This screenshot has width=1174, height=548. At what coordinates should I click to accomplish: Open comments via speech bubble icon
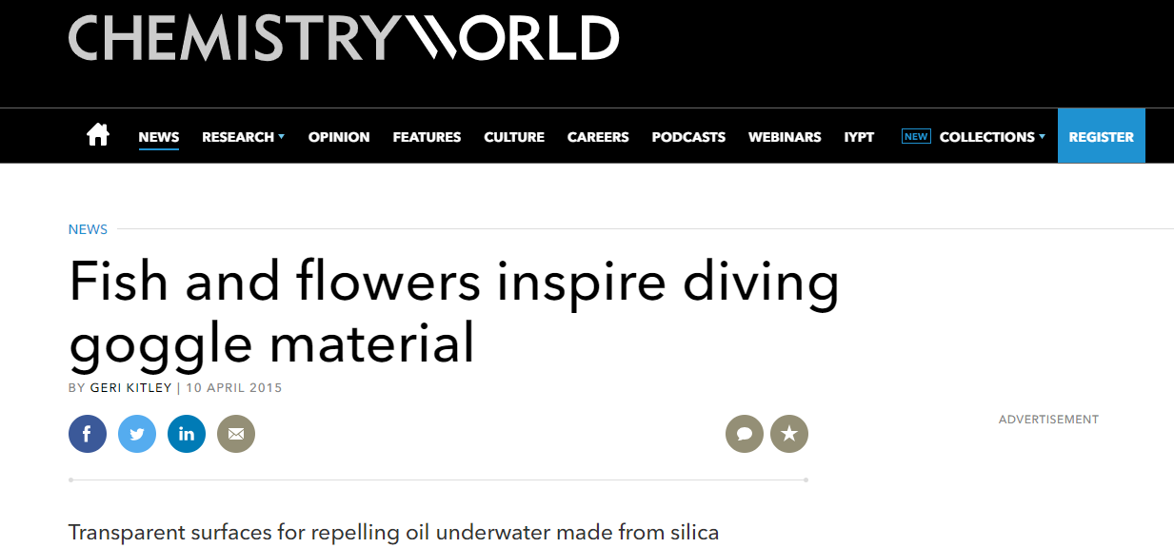coord(745,434)
